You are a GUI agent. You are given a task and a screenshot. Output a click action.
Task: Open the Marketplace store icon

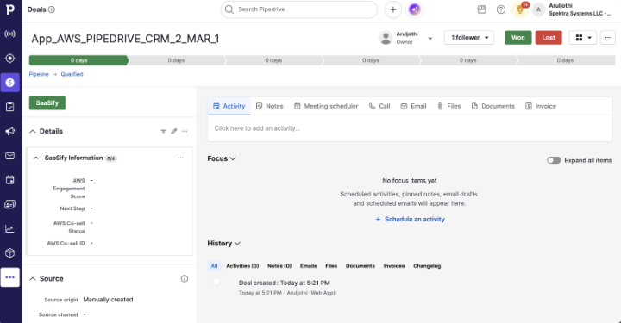[x=481, y=9]
